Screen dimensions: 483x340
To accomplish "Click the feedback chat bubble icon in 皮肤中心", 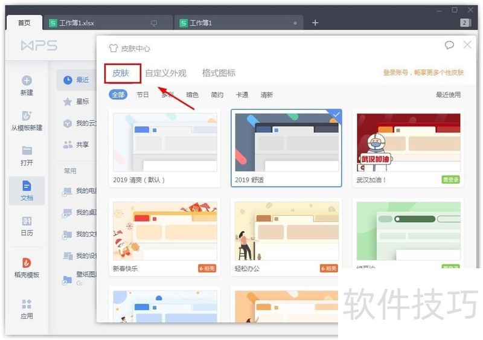I will pyautogui.click(x=449, y=45).
